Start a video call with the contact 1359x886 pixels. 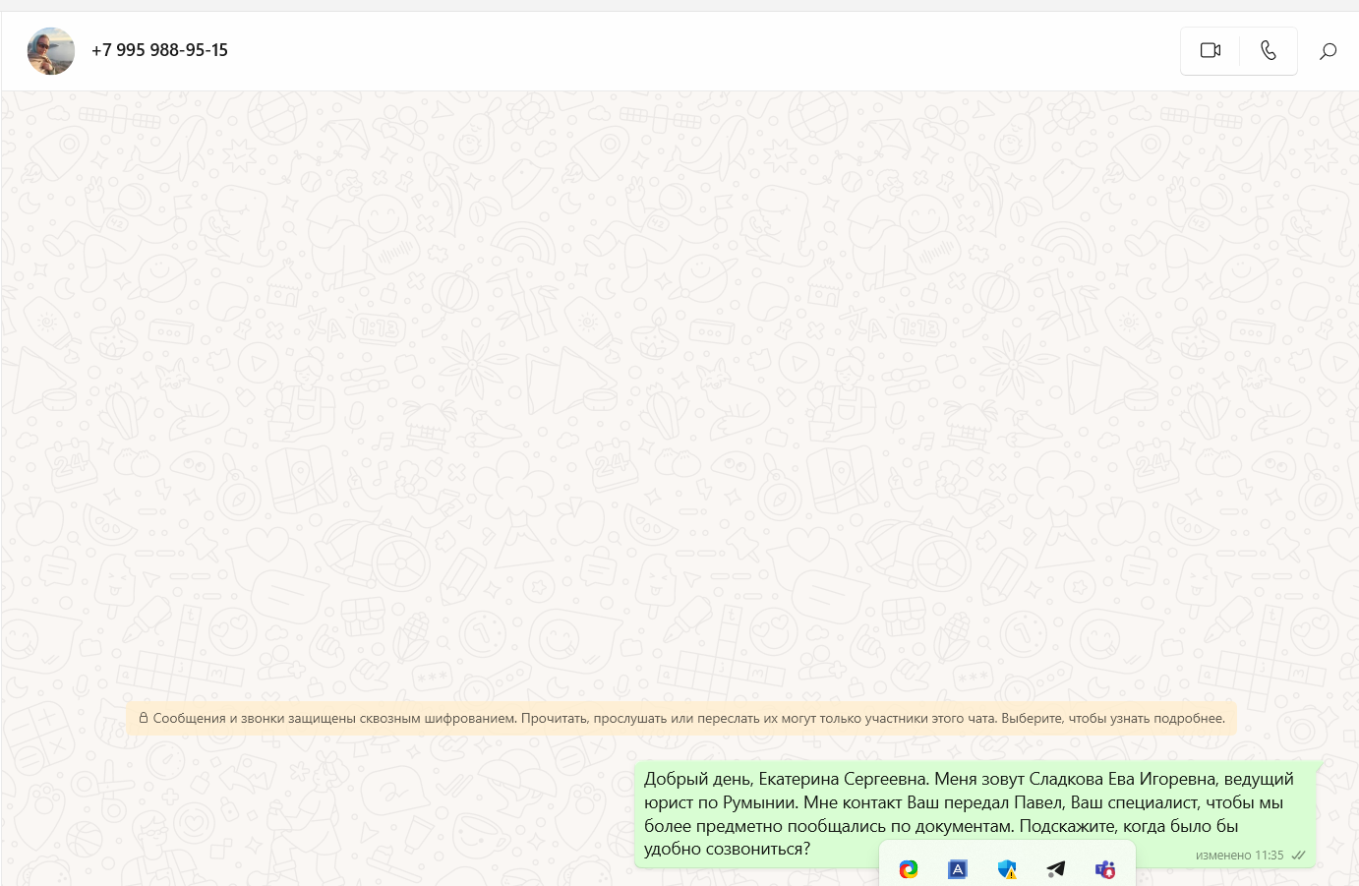pos(1211,50)
